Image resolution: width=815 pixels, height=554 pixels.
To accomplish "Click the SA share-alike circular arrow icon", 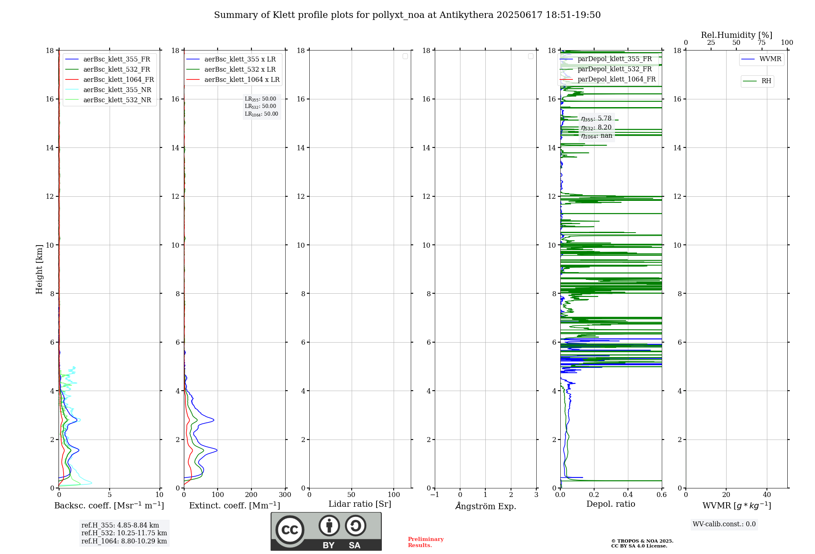I will (x=355, y=525).
